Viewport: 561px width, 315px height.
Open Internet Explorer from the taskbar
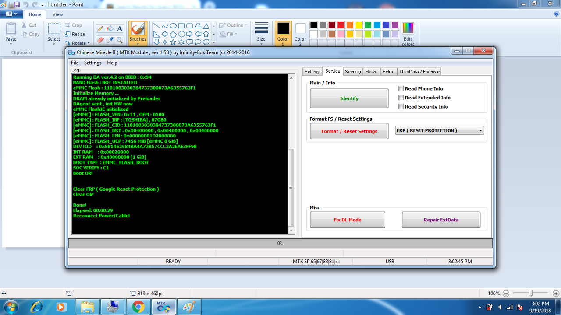pos(37,307)
